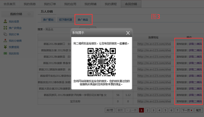Go to pagination page 7
Screen dimensions: 204x117
(177, 110)
